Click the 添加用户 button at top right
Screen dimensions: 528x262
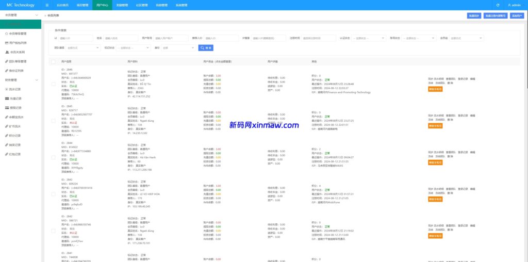[517, 16]
